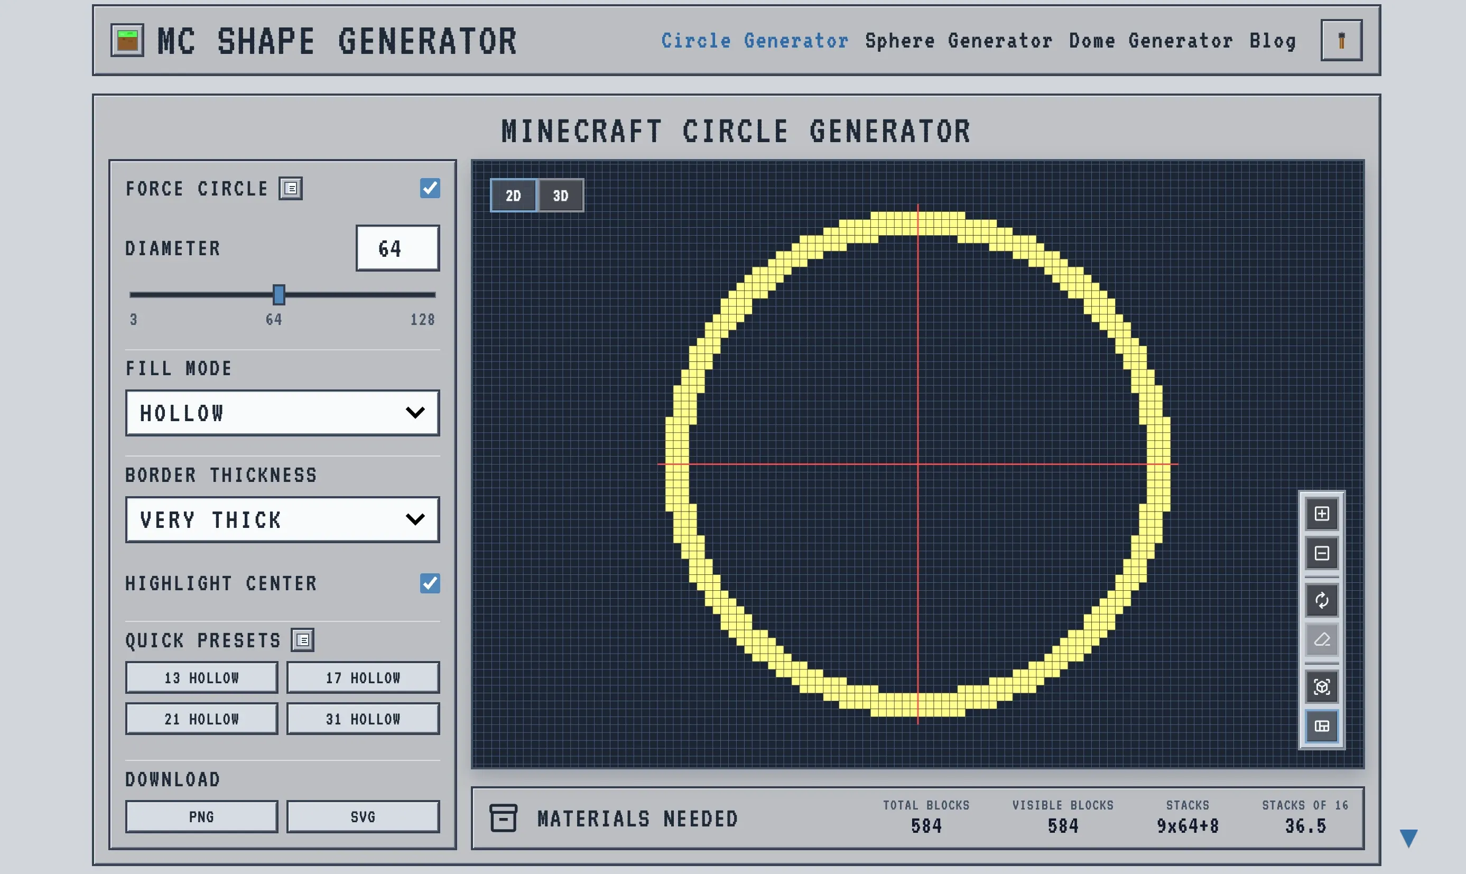Open the Border Thickness Very Thick dropdown
Screen dimensions: 1466x874
click(x=282, y=519)
